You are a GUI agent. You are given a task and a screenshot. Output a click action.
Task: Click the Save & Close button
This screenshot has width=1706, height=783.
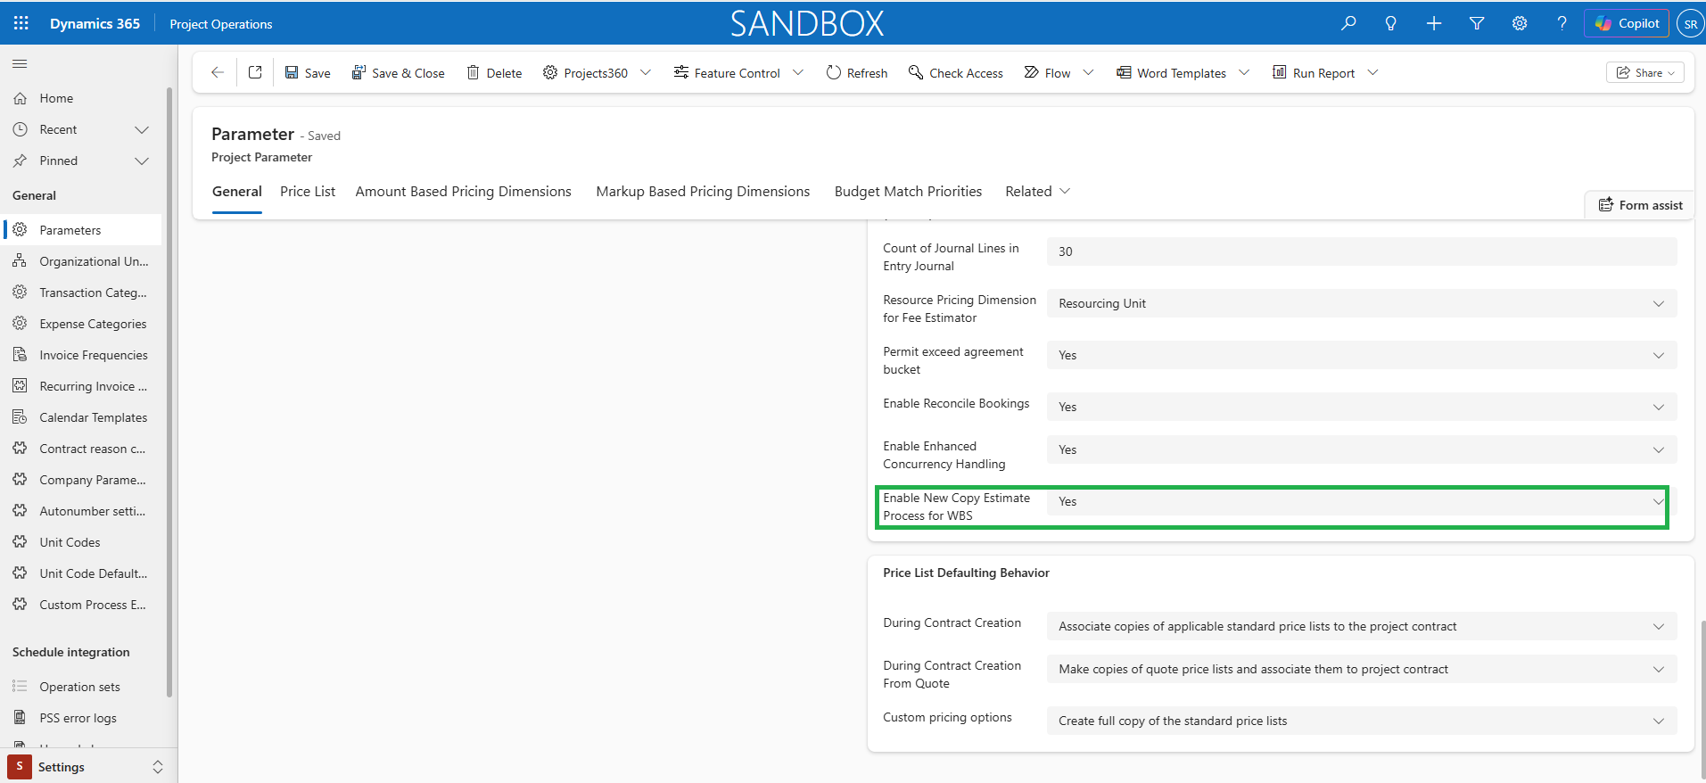click(398, 73)
